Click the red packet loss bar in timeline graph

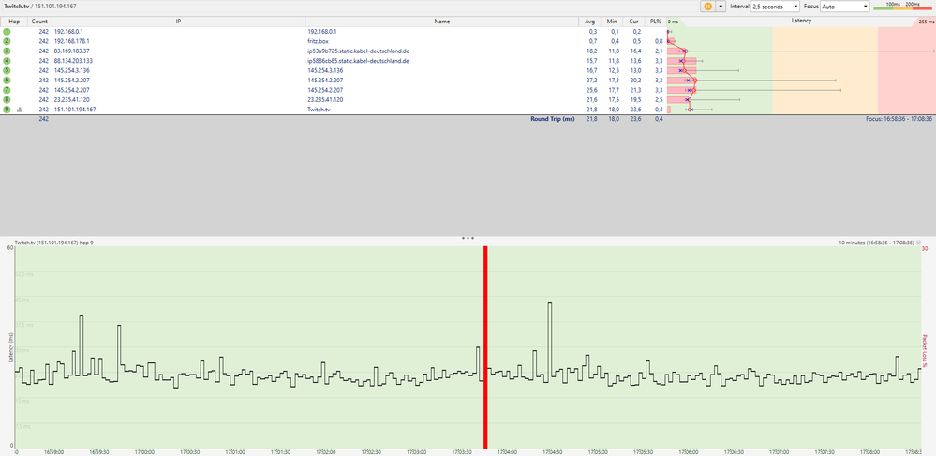[x=485, y=346]
